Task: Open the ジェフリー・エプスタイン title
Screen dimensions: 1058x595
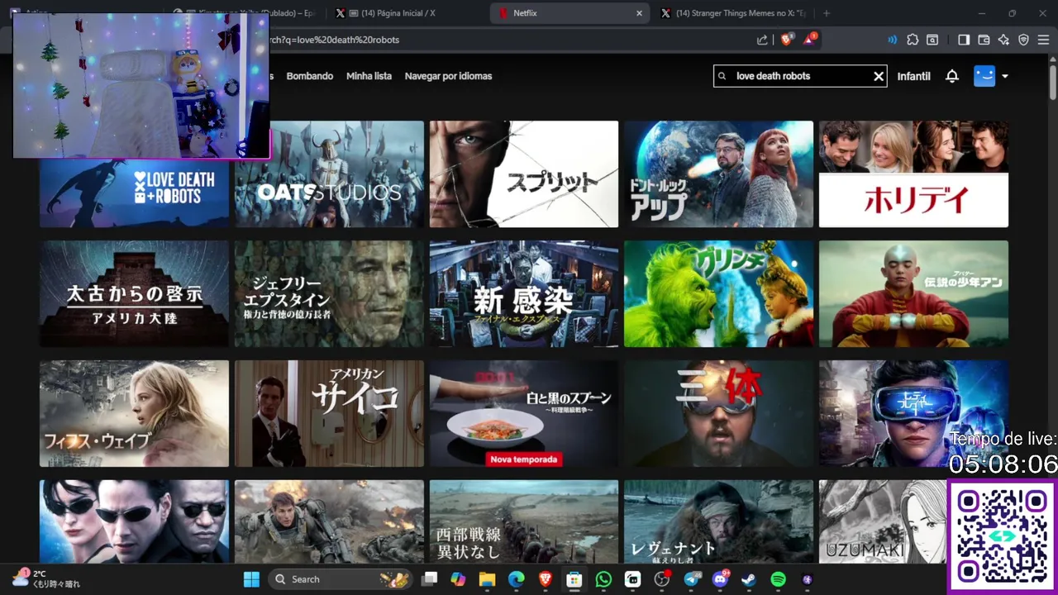Action: (x=329, y=293)
